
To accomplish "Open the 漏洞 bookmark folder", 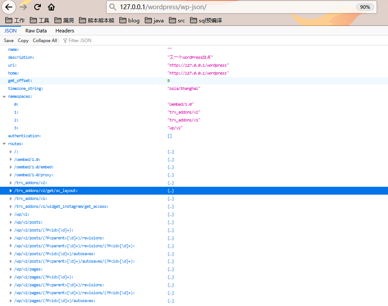I will [64, 21].
